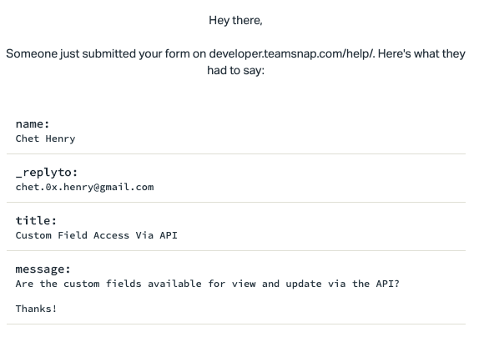Click the 'name:' field label

click(x=33, y=124)
